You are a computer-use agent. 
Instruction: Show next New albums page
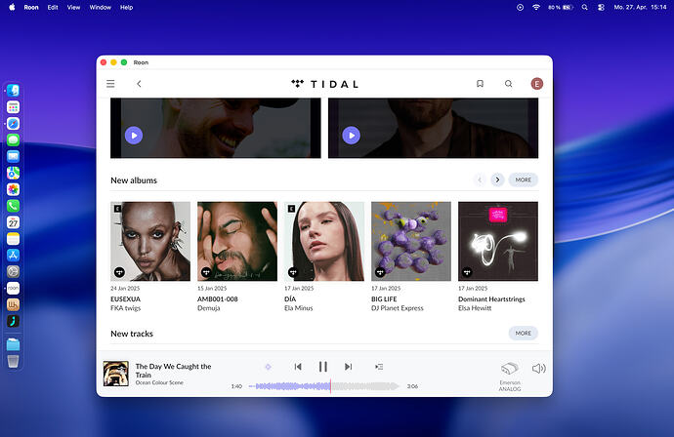click(x=497, y=179)
